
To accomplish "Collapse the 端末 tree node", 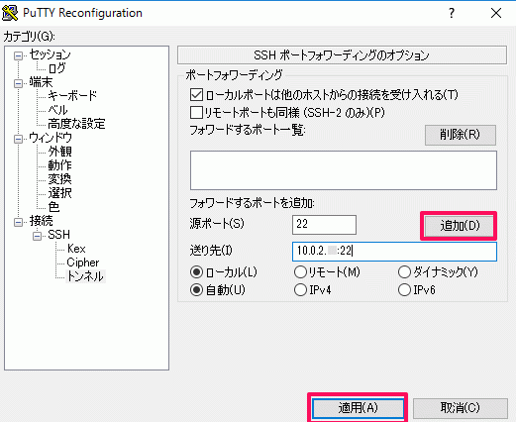I will 18,83.
